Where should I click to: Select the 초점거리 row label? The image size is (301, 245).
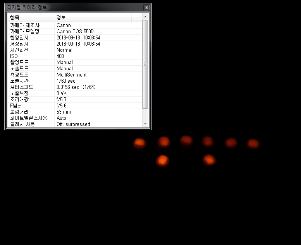19,112
